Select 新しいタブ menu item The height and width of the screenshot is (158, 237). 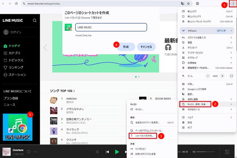[207, 11]
